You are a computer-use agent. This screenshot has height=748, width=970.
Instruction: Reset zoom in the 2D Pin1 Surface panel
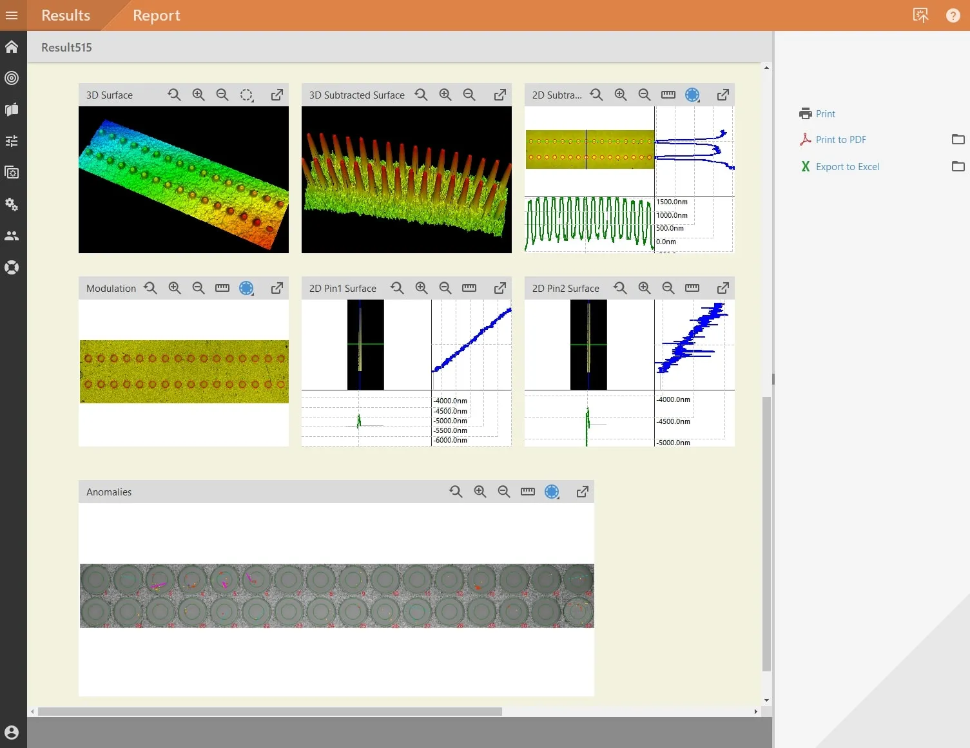(x=397, y=288)
